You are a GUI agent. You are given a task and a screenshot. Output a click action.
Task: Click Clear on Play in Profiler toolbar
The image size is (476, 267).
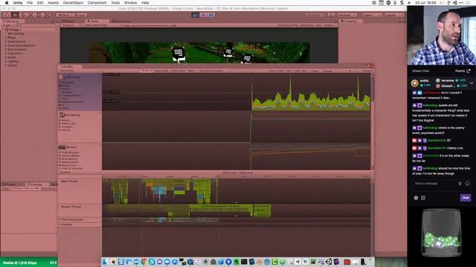pos(276,71)
